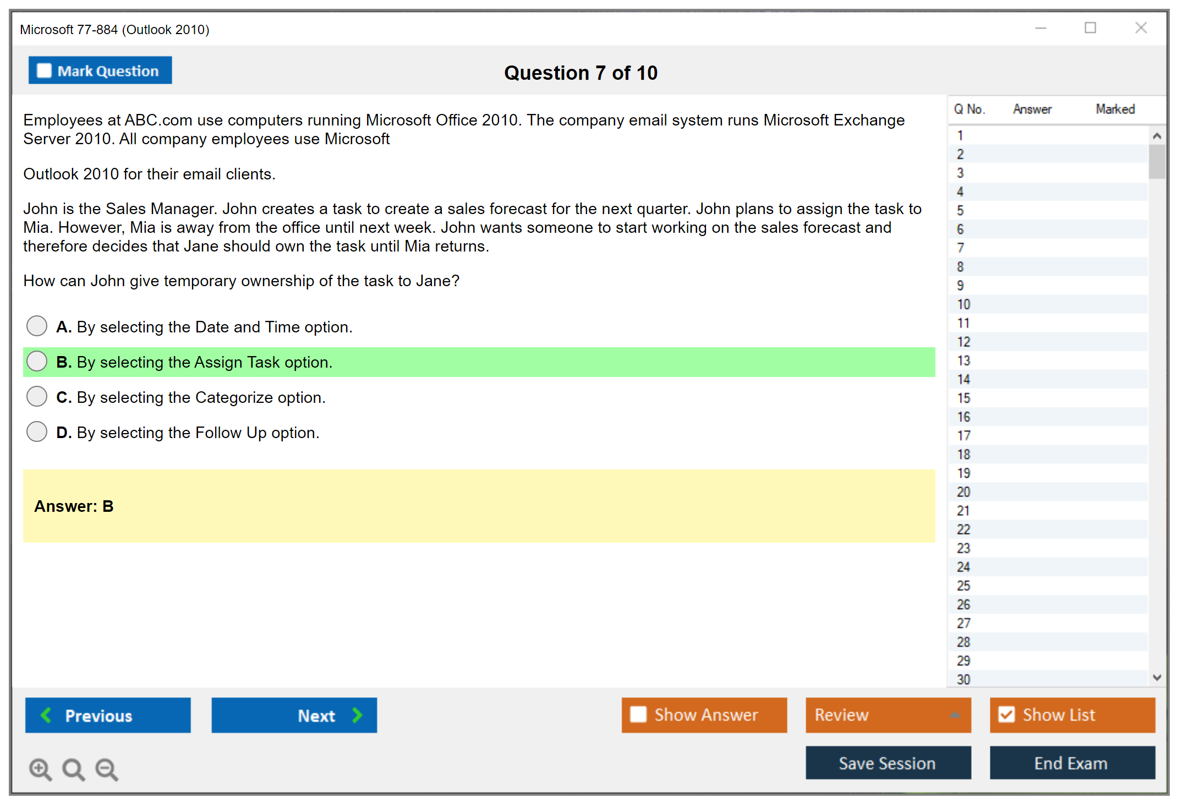Close the exam window
Image resolution: width=1183 pixels, height=809 pixels.
[1141, 28]
